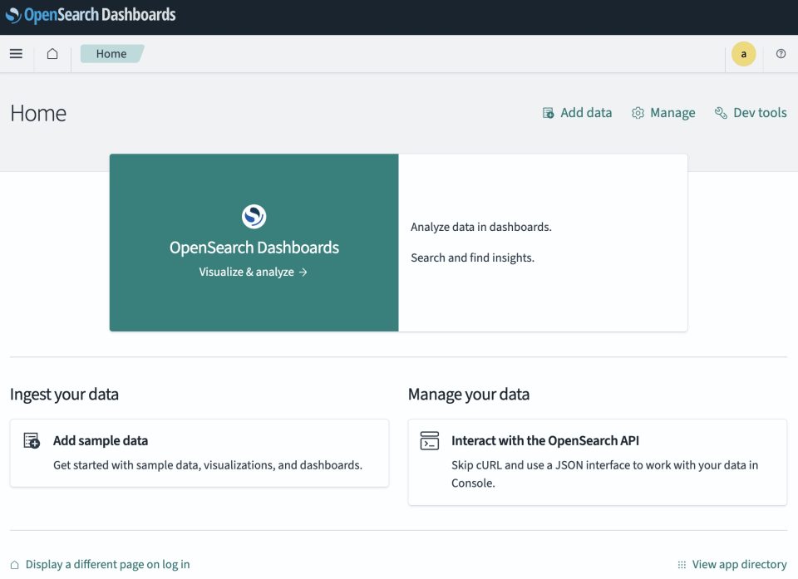This screenshot has height=579, width=798.
Task: Click the user avatar icon
Action: pos(742,53)
